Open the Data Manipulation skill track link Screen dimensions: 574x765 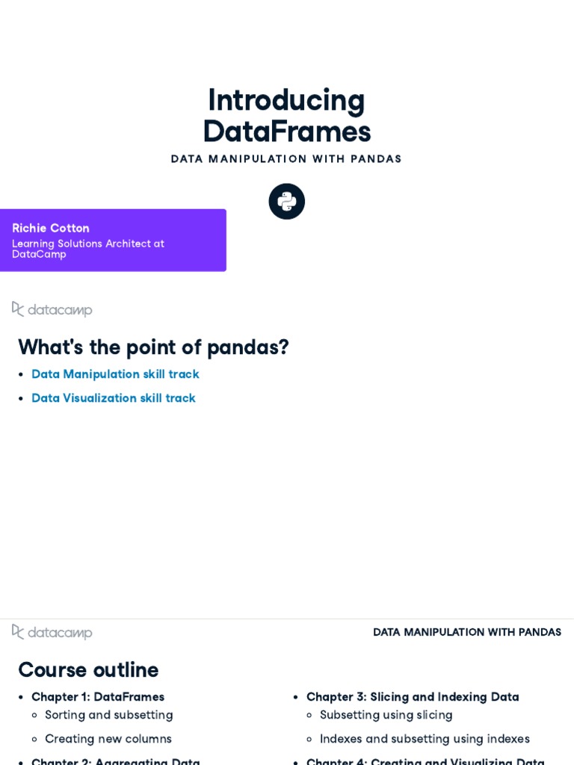click(x=115, y=374)
